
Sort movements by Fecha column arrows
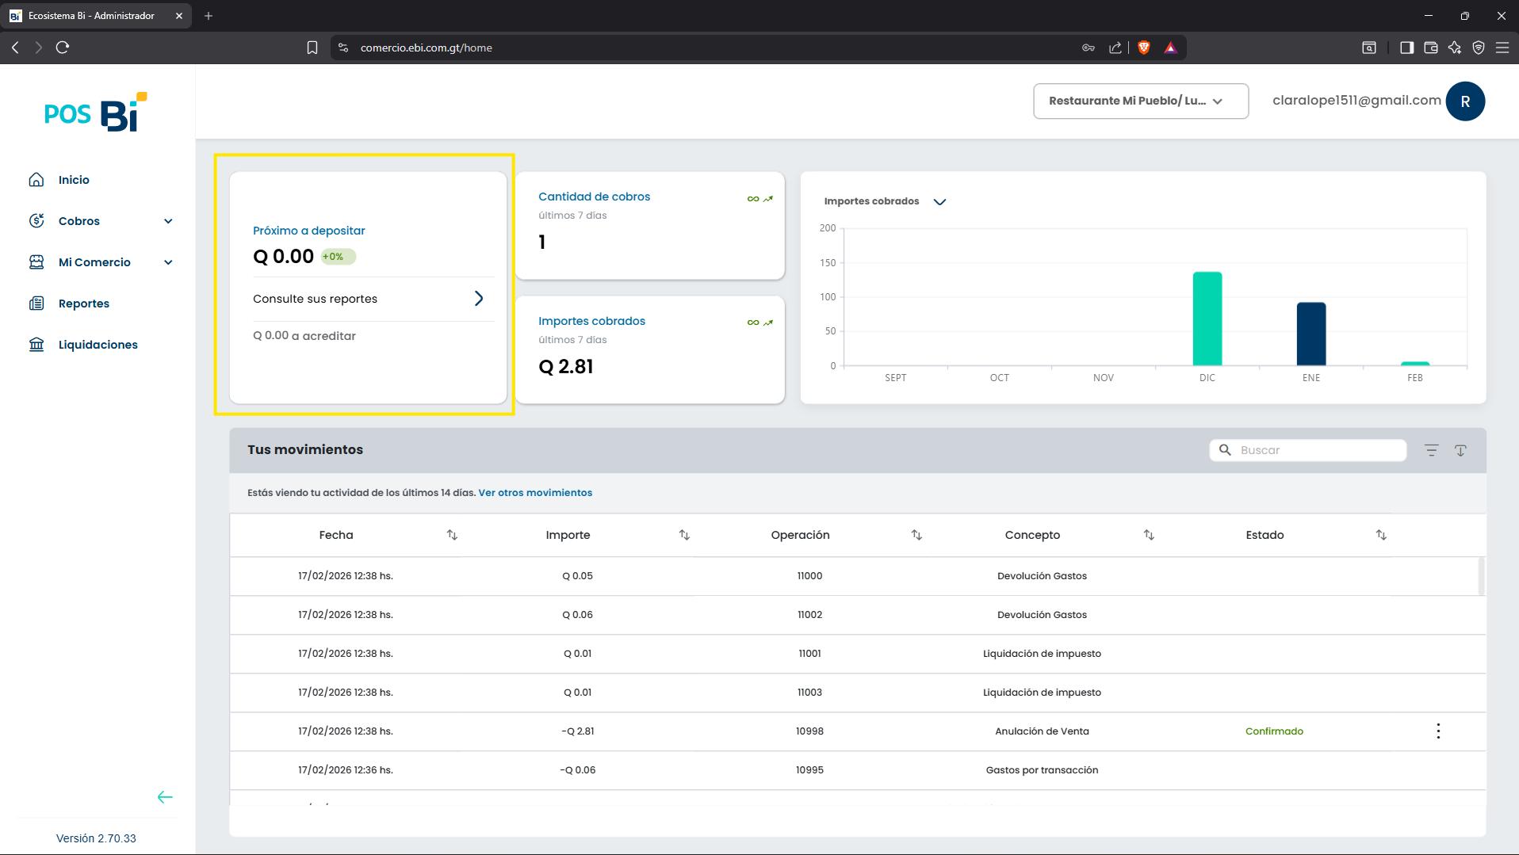(x=452, y=535)
